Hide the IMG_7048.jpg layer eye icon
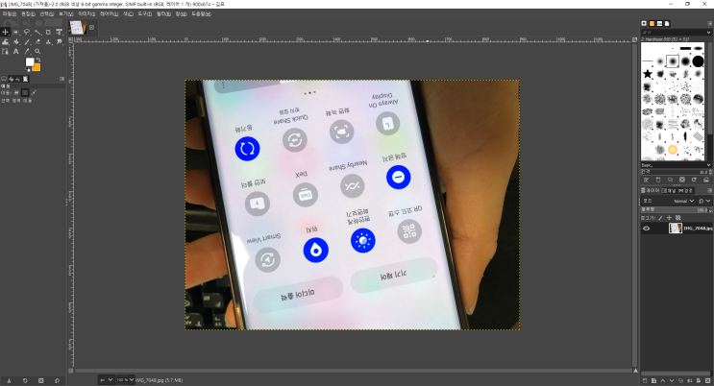 (646, 229)
